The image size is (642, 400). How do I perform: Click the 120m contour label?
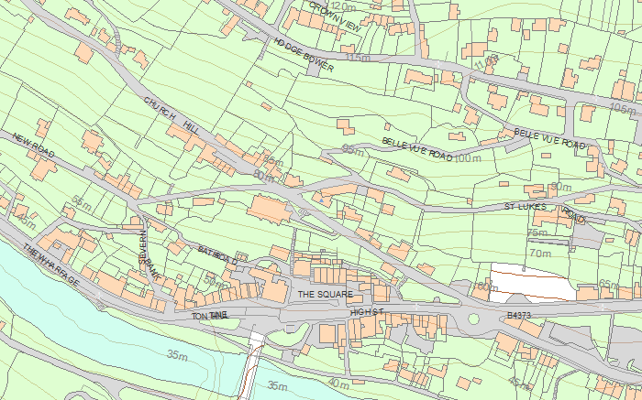point(343,6)
